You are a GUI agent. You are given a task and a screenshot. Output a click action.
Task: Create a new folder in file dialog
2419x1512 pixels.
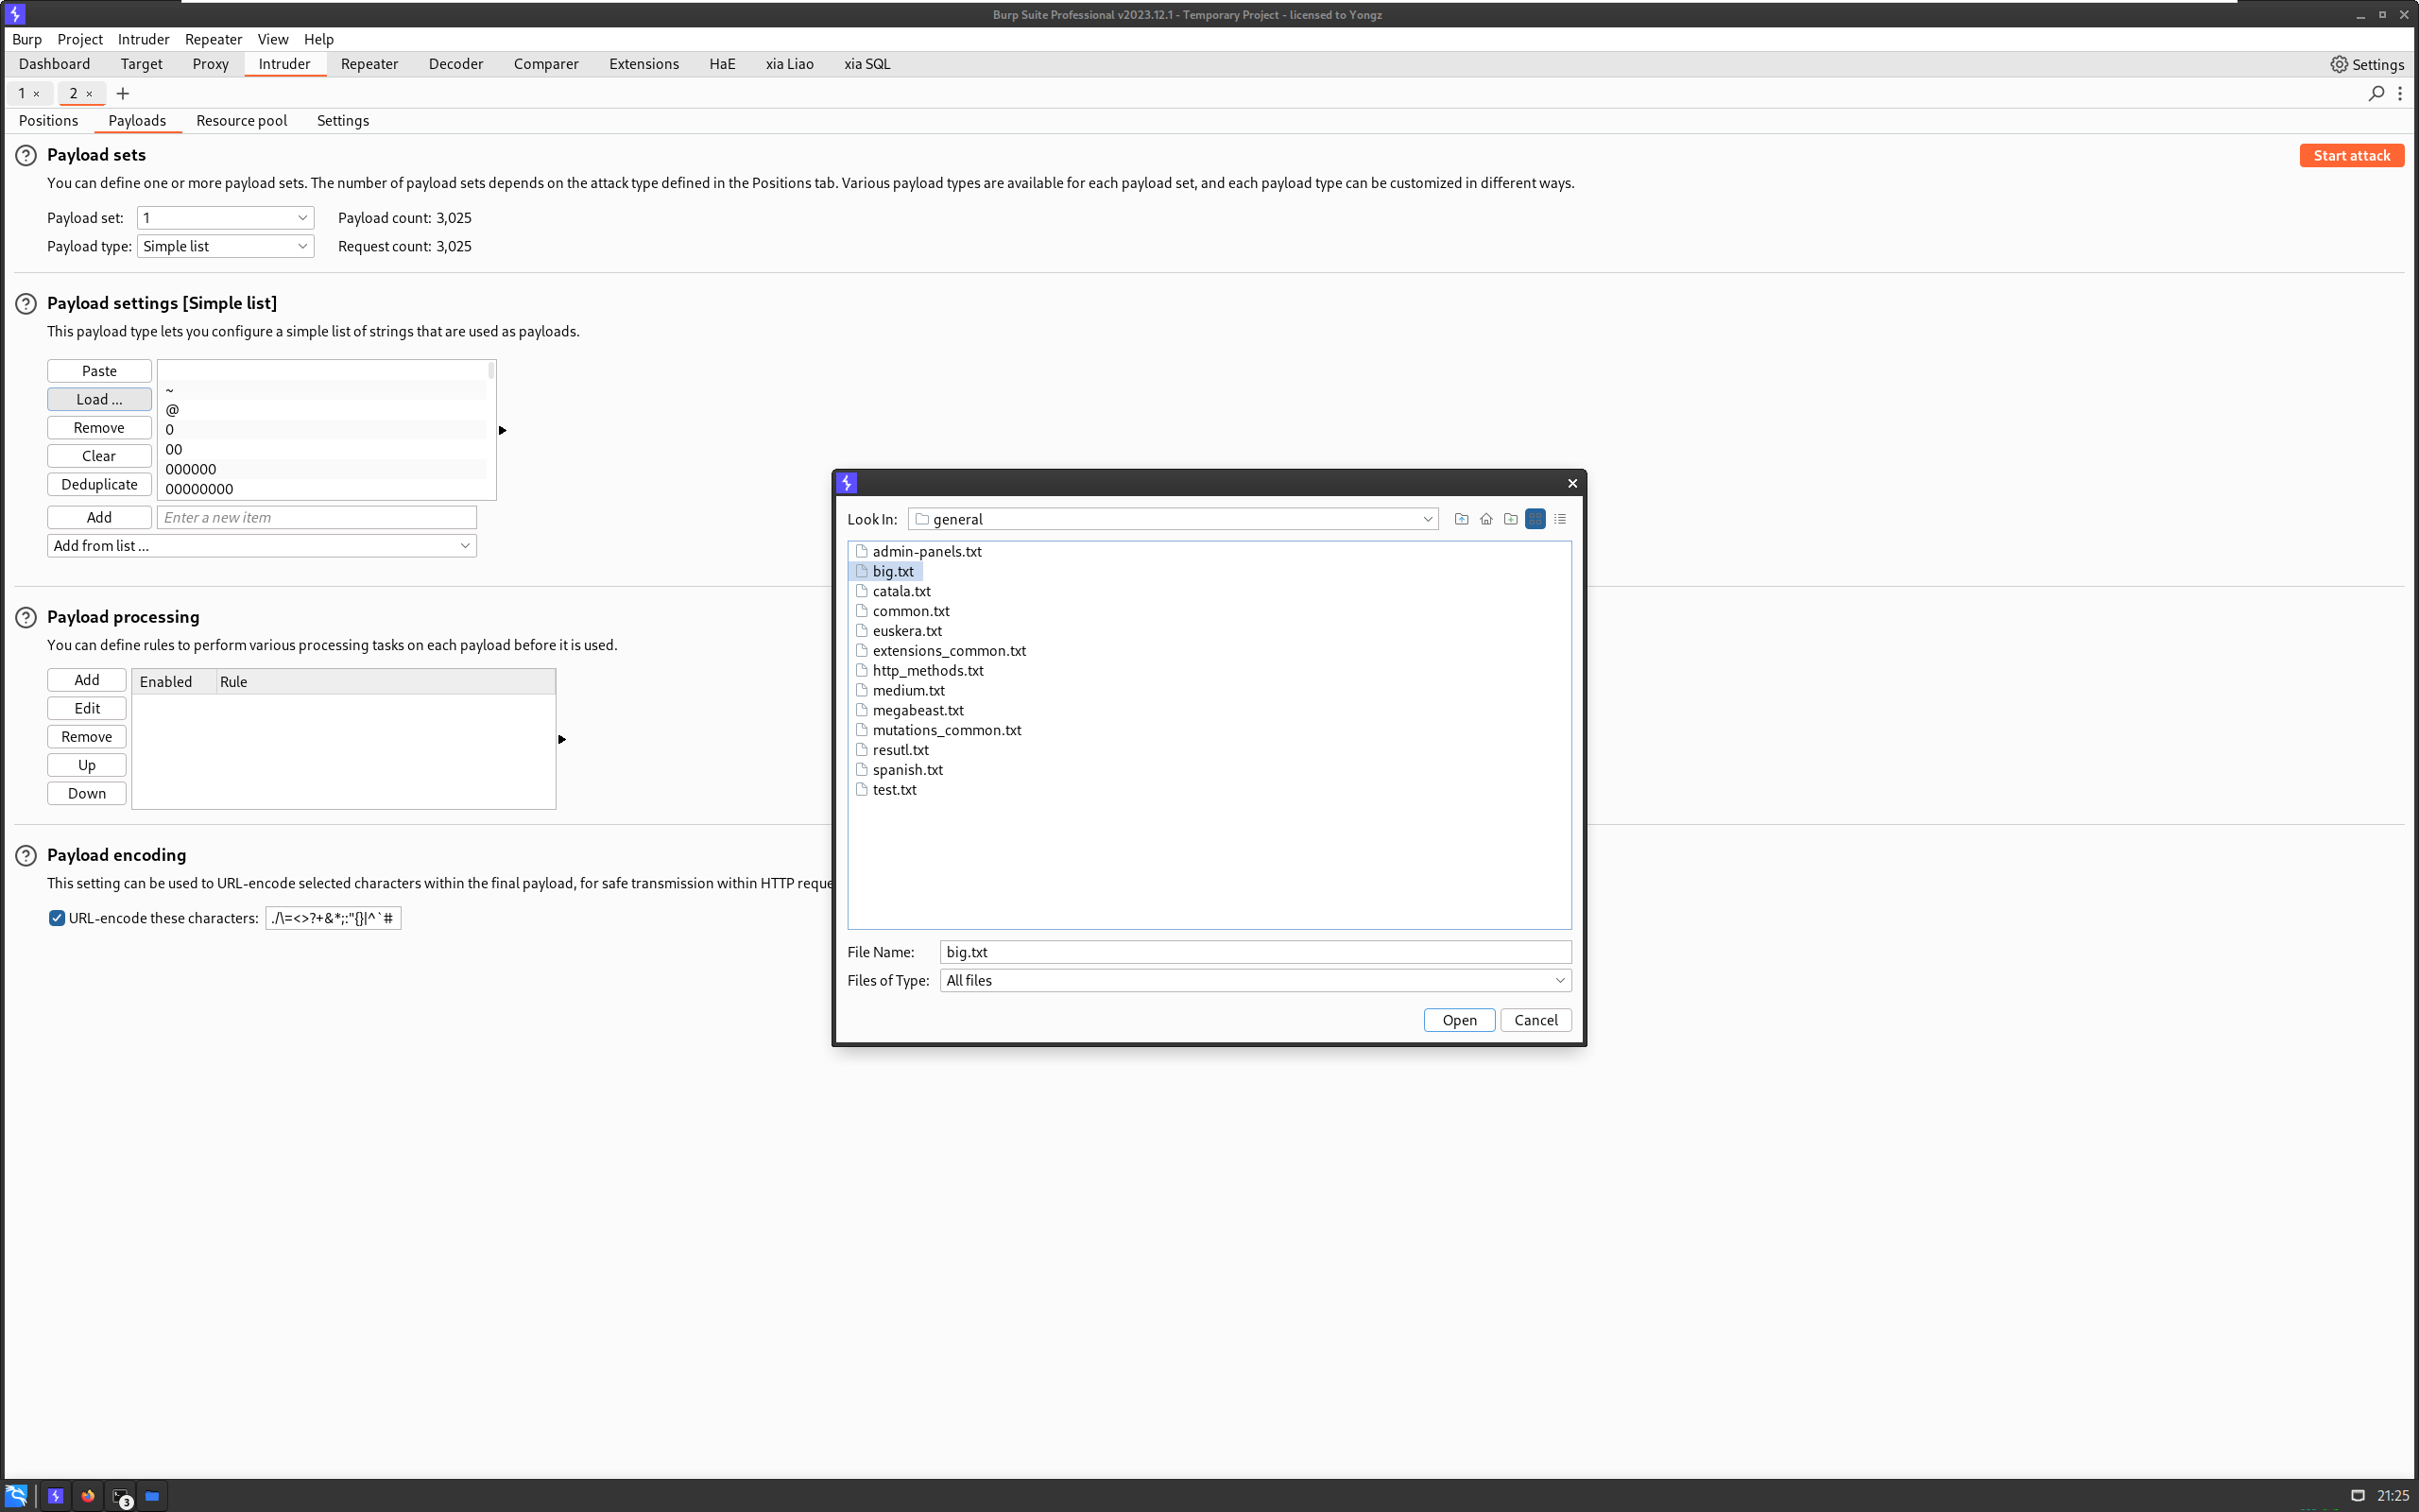(1510, 519)
